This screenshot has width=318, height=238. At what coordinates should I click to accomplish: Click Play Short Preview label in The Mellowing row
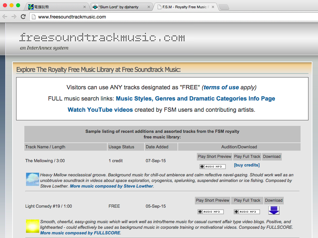(214, 157)
